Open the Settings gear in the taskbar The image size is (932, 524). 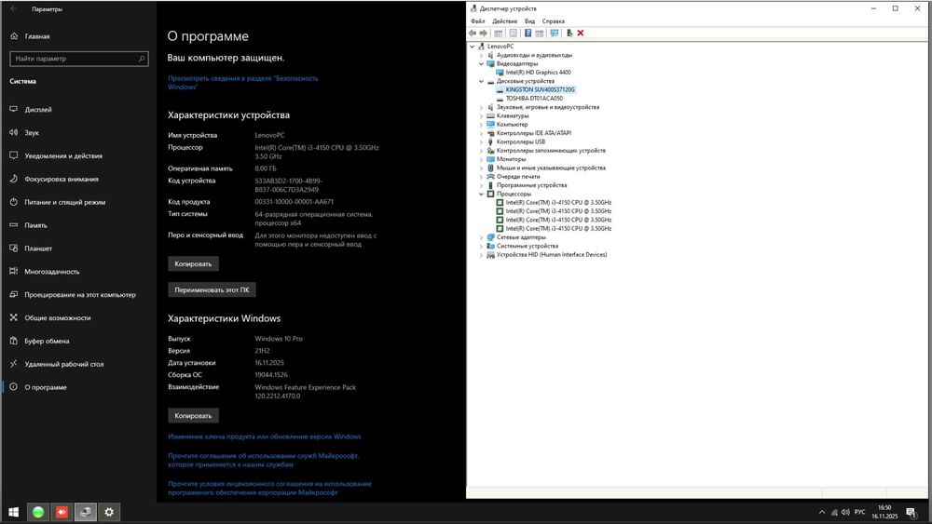tap(109, 512)
